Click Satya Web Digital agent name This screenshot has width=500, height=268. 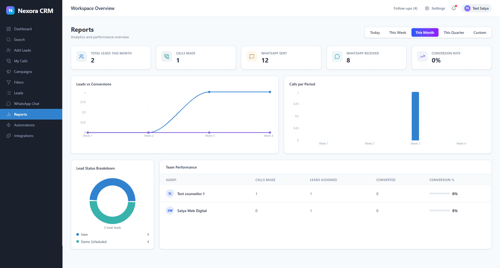[192, 211]
